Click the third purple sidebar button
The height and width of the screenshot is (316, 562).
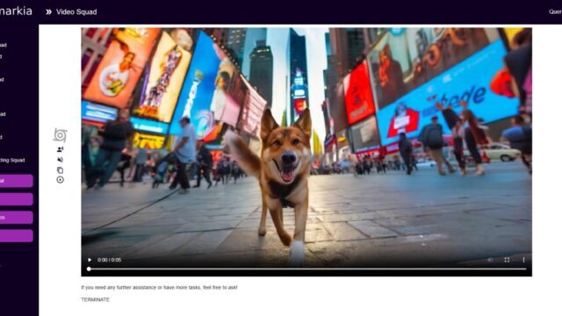16,218
